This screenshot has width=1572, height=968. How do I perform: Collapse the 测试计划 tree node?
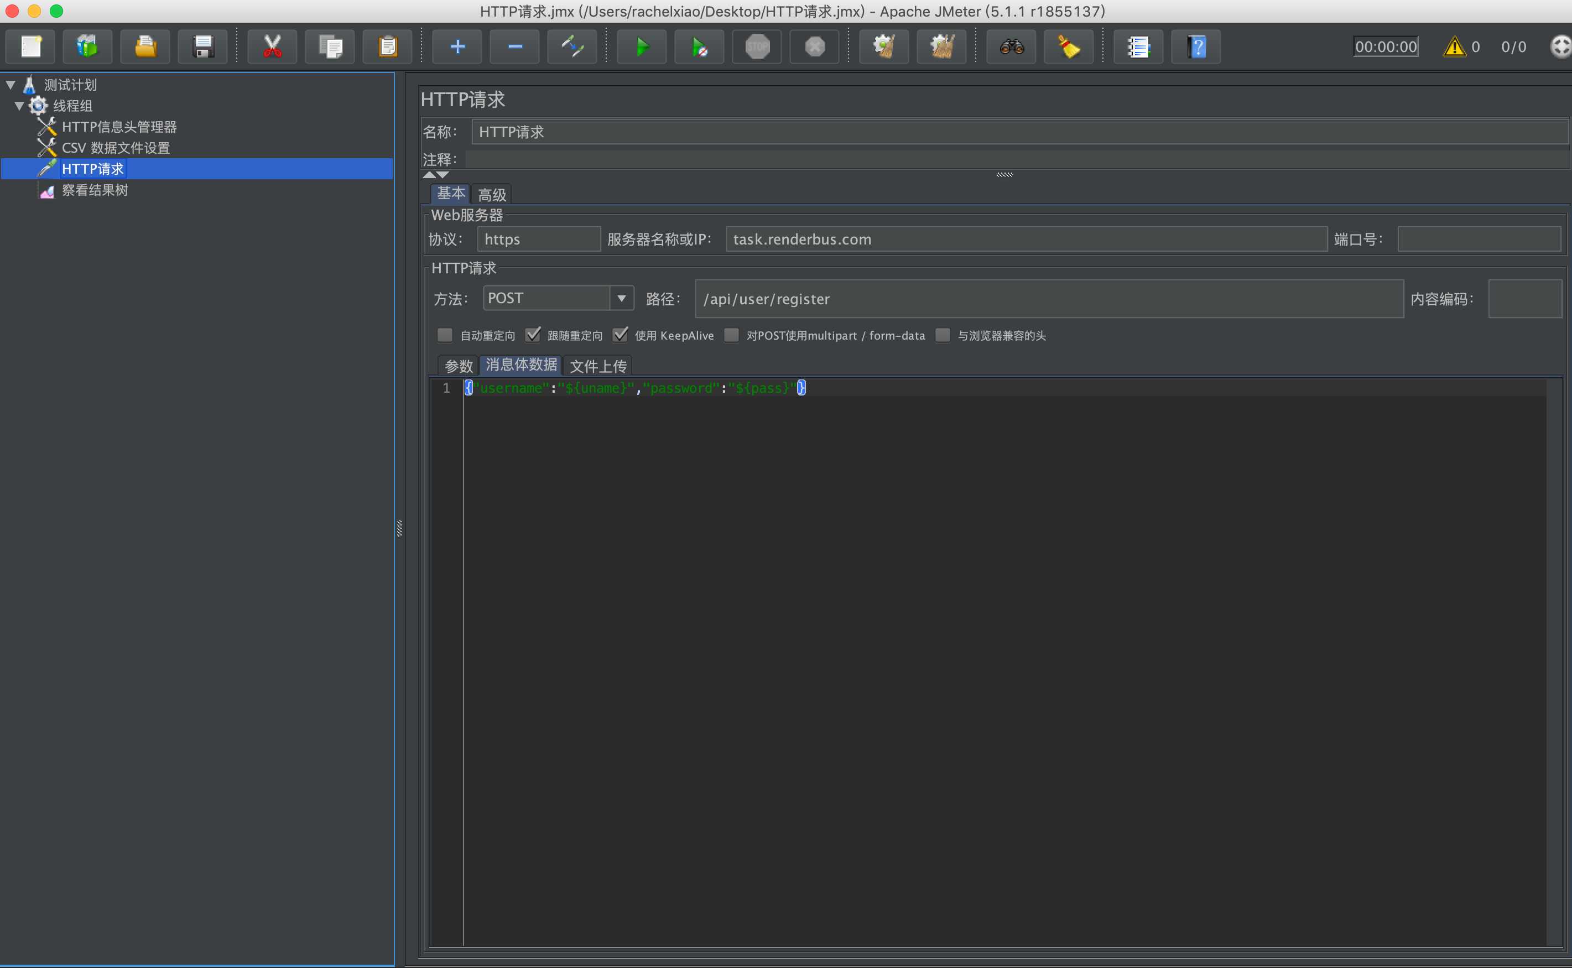coord(11,85)
